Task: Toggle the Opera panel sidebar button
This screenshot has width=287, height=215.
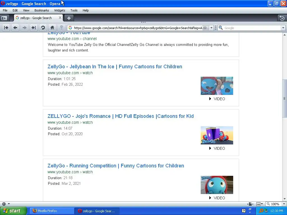Action: pyautogui.click(x=4, y=18)
